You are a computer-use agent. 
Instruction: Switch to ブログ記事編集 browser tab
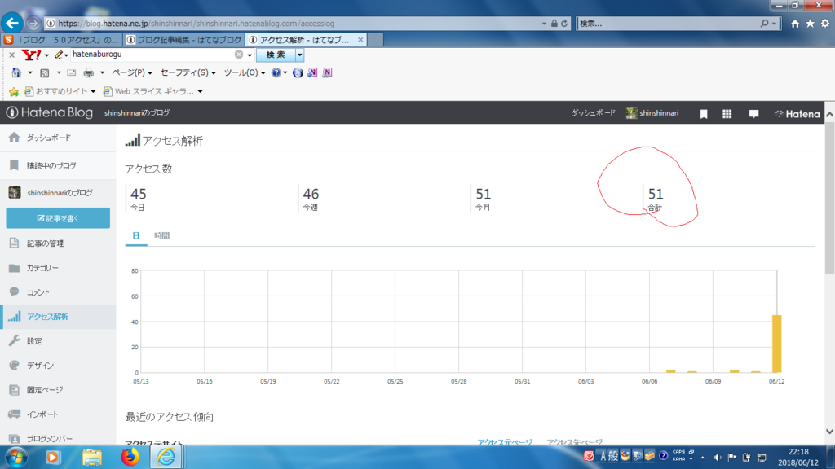click(x=184, y=40)
